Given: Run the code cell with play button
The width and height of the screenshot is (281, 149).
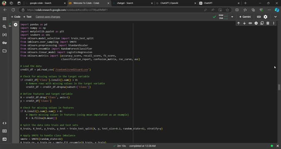Looking at the screenshot, I should coord(16,24).
